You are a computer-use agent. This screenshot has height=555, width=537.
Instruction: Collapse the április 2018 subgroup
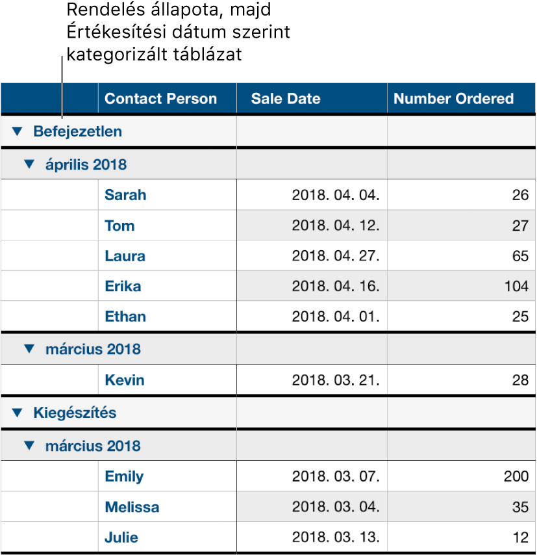point(27,164)
